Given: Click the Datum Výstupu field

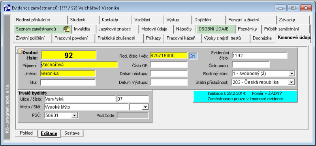Looking at the screenshot, I should (169, 82).
